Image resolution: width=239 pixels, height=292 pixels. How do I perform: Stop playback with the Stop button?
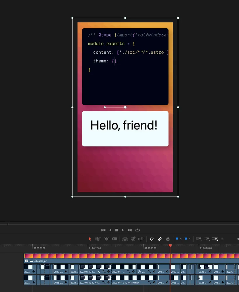117,230
